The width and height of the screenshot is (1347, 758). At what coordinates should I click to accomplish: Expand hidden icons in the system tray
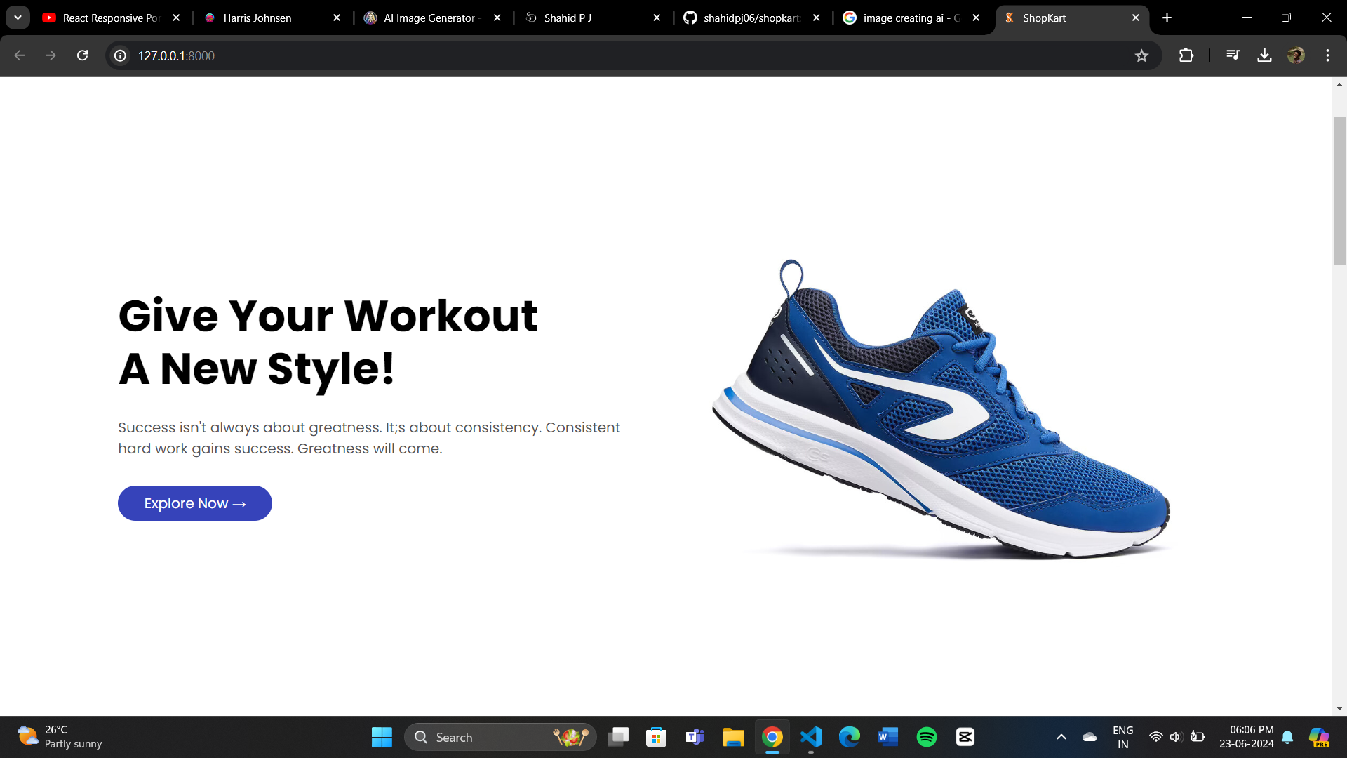(x=1061, y=737)
